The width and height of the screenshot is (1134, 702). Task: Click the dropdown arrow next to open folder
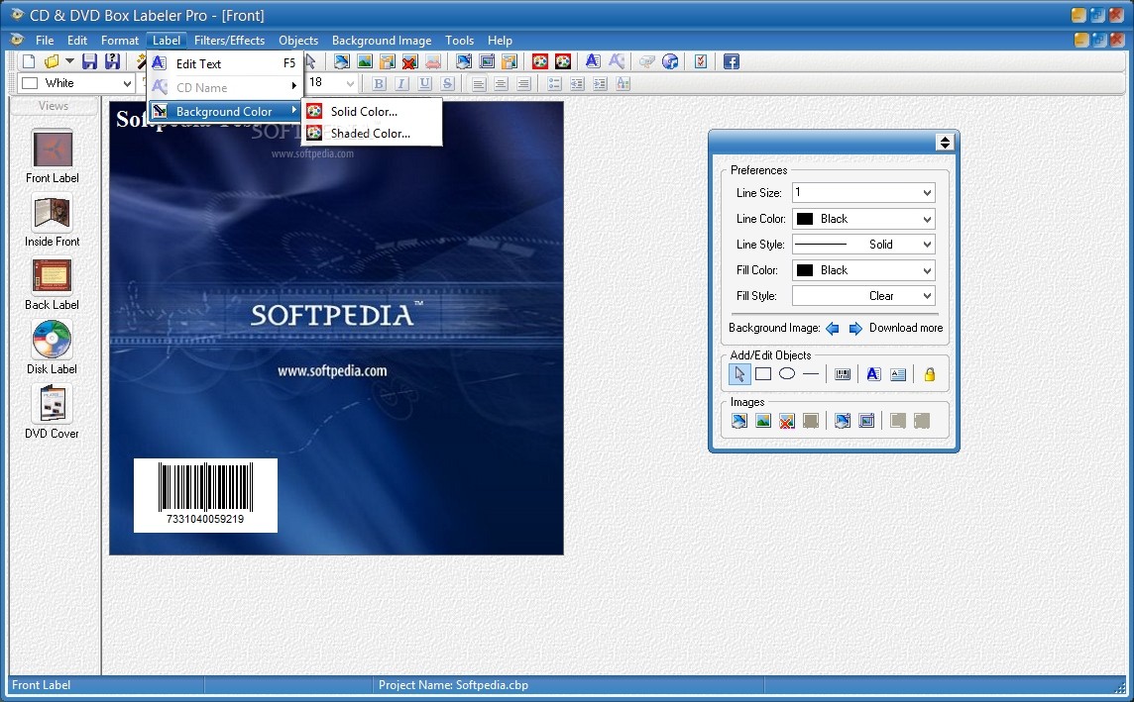(69, 61)
